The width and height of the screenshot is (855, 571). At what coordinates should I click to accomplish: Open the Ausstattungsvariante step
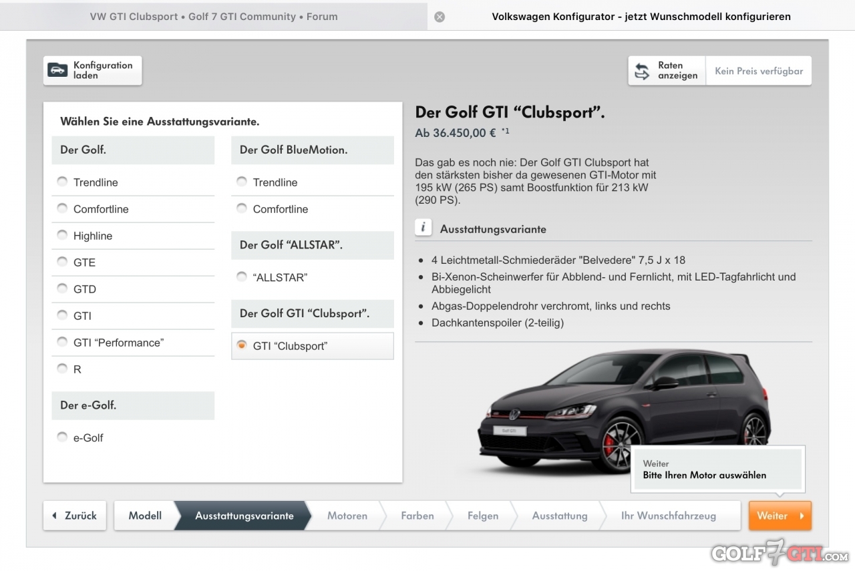point(244,516)
